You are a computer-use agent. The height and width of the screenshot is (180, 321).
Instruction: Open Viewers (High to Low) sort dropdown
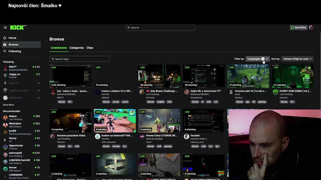point(297,59)
